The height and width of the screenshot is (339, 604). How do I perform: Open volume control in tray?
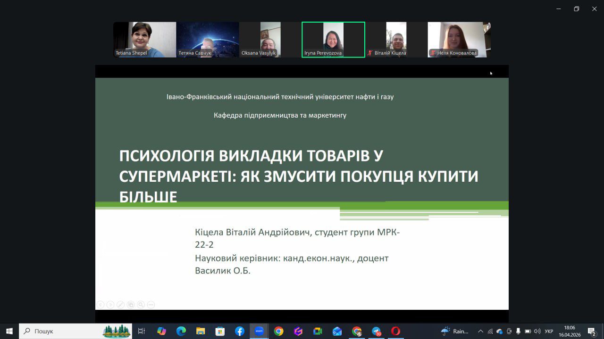[x=537, y=331]
